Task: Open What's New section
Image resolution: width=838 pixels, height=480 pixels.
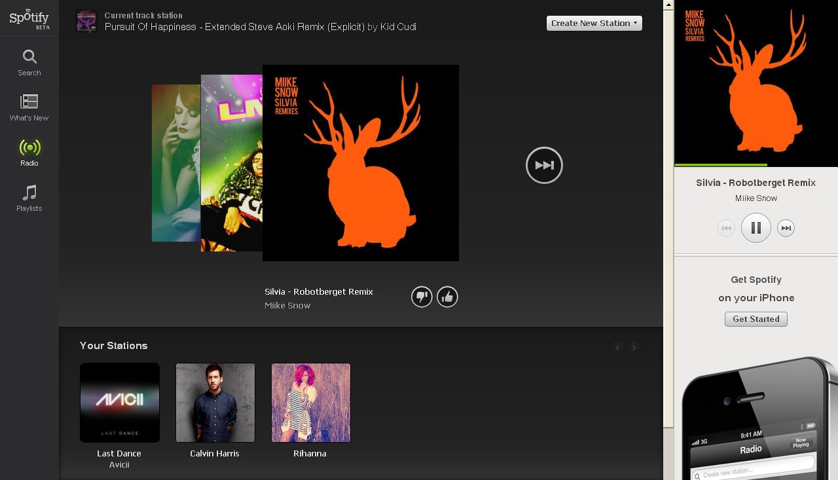Action: [x=29, y=108]
